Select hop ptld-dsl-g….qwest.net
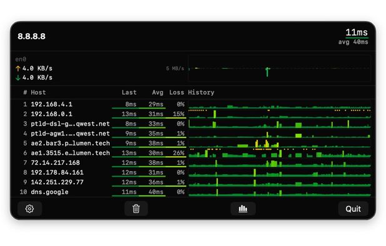 [70, 124]
